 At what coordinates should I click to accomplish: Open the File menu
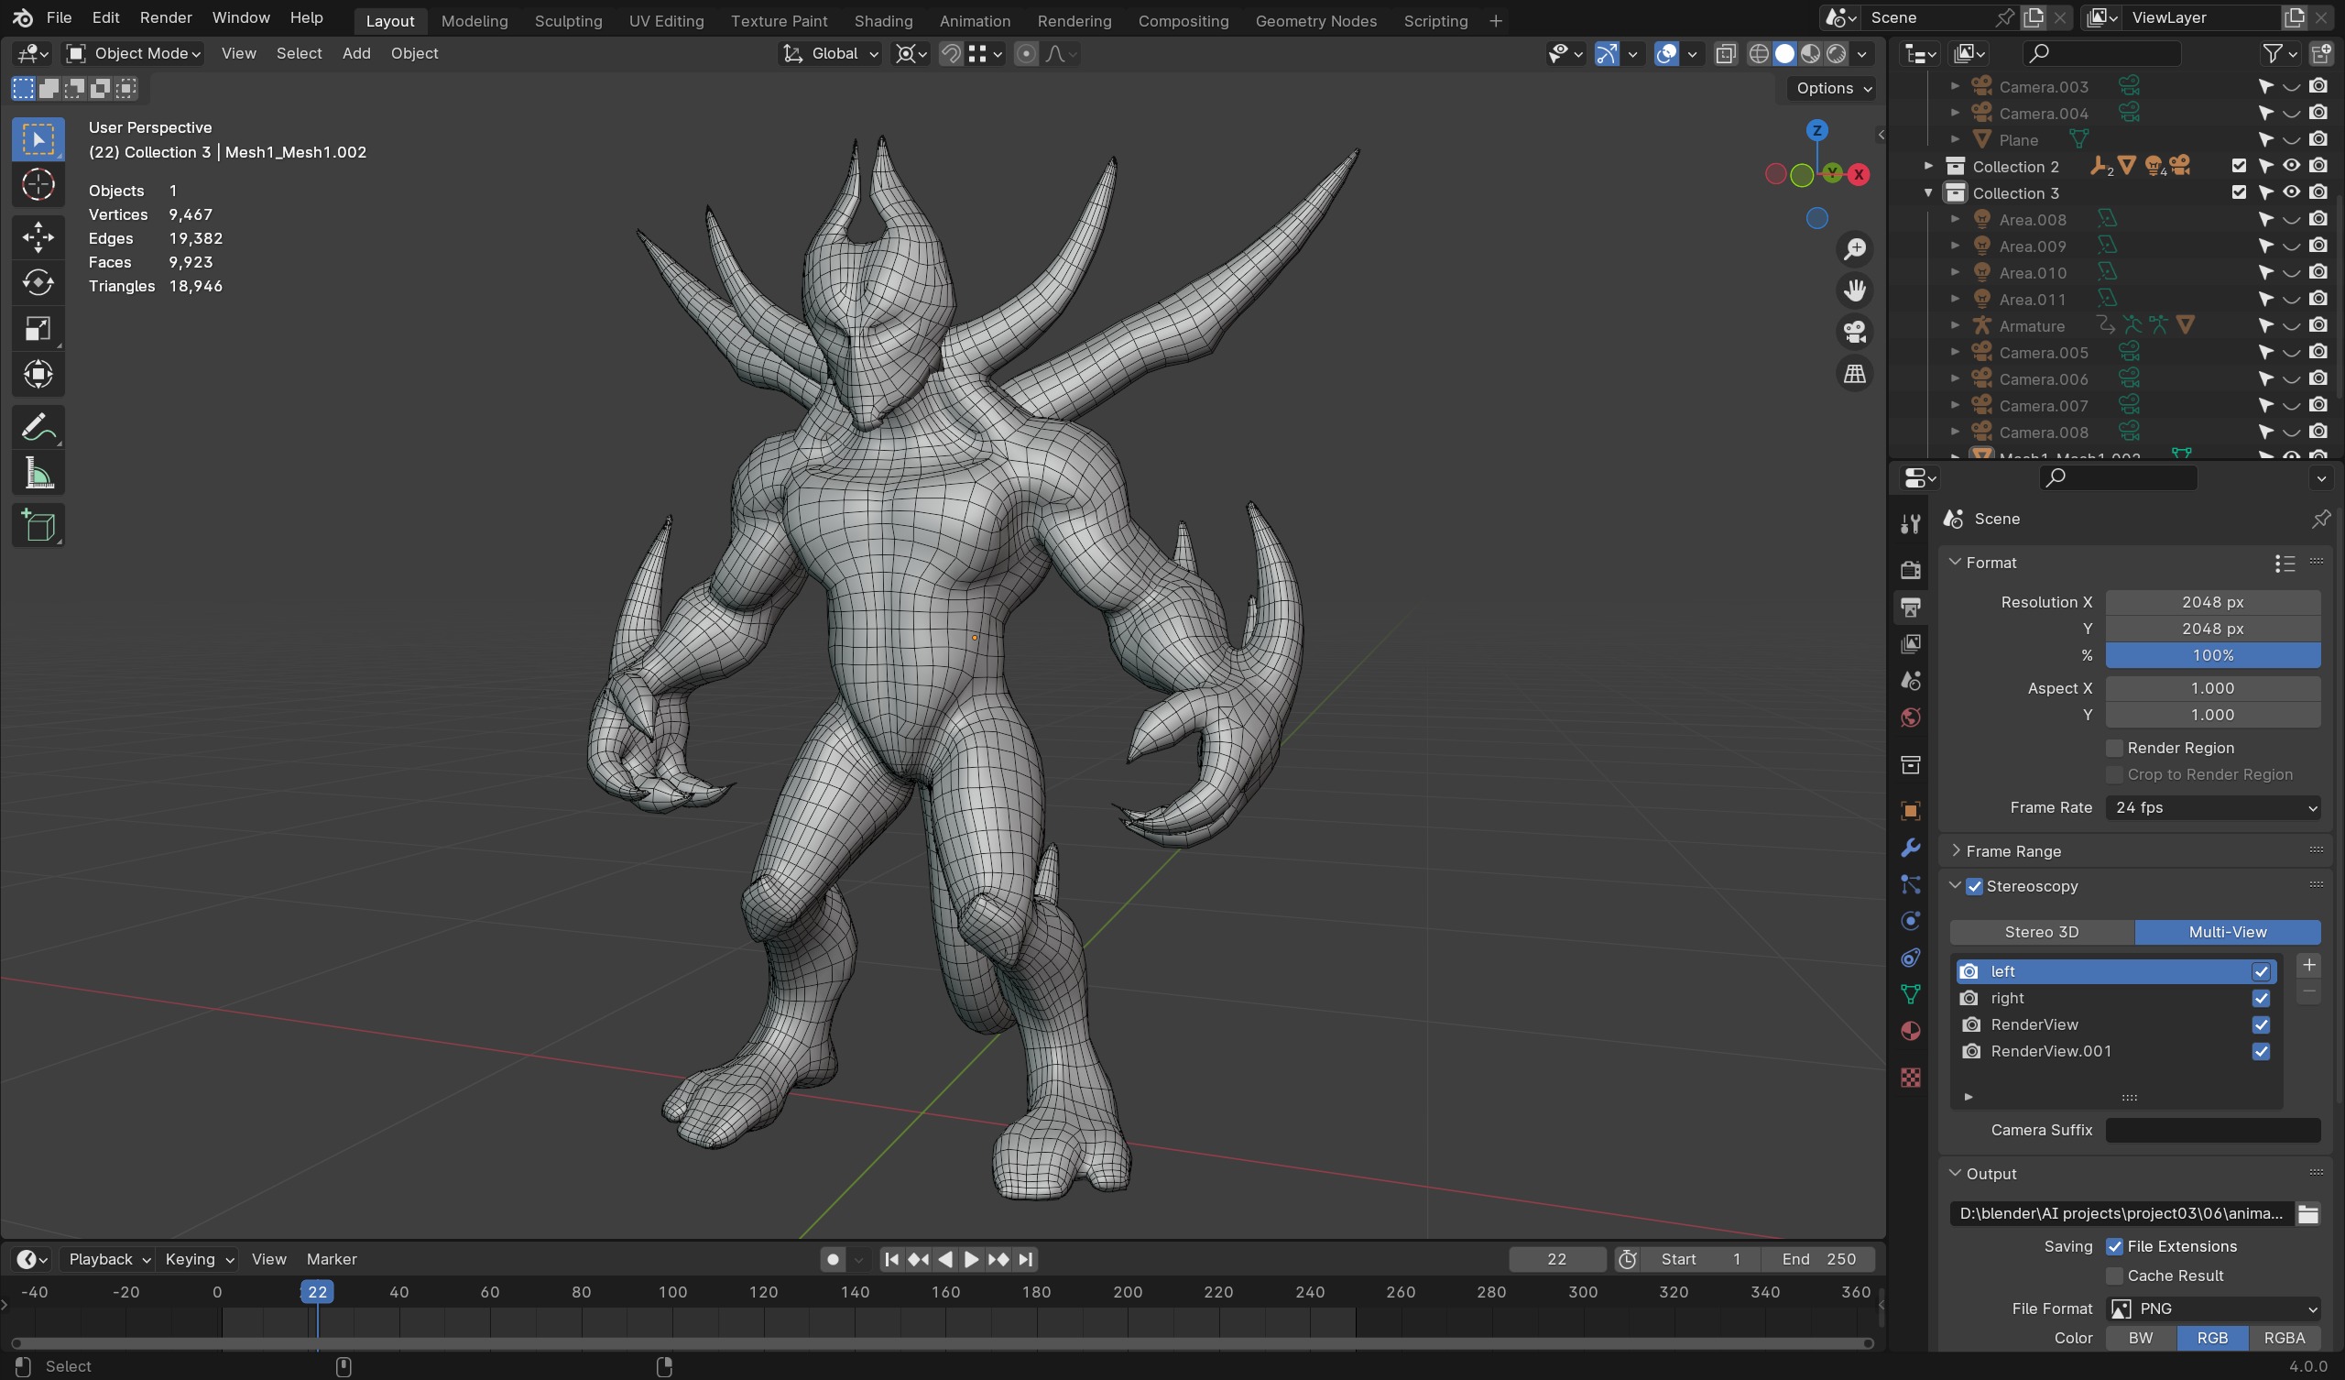(59, 17)
